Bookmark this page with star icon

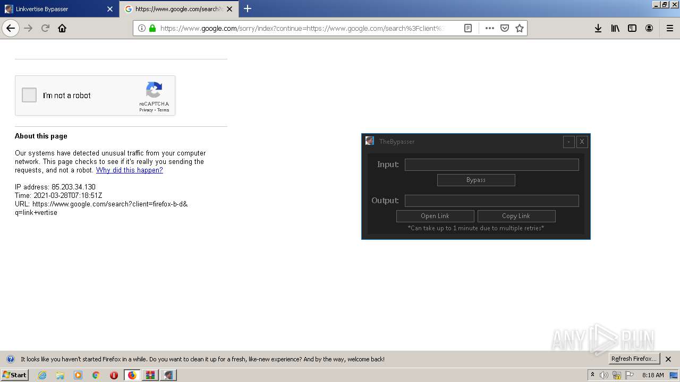tap(520, 28)
